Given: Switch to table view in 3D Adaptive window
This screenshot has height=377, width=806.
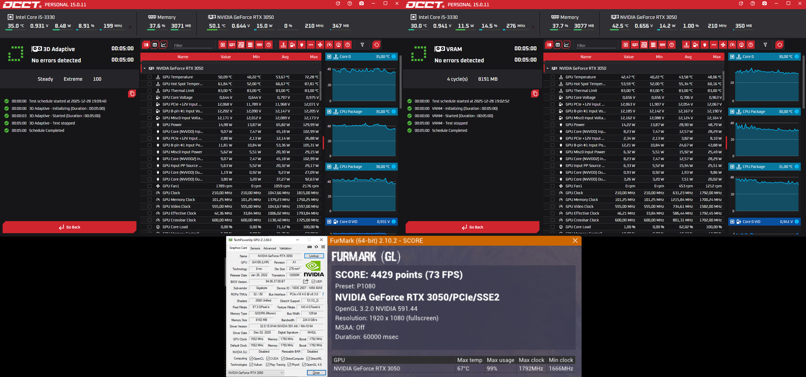Looking at the screenshot, I should coord(155,45).
